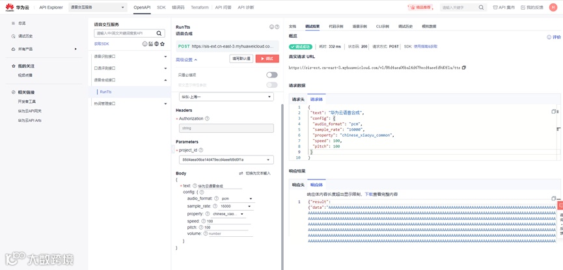
Task: Click the sample_rate help question icon
Action: pyautogui.click(x=215, y=206)
